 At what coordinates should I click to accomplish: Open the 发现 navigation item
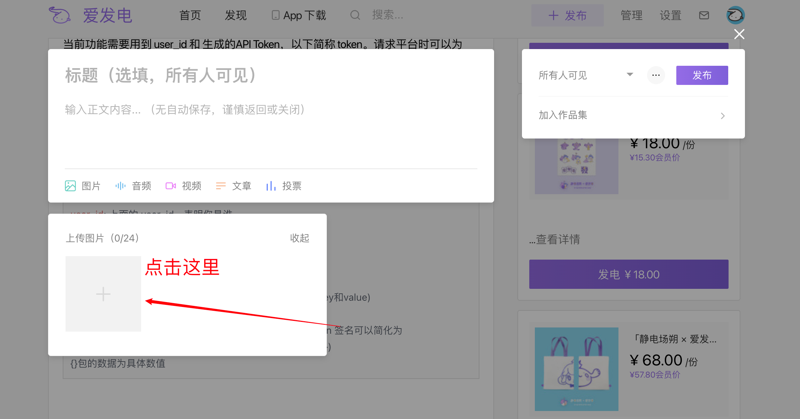point(236,15)
